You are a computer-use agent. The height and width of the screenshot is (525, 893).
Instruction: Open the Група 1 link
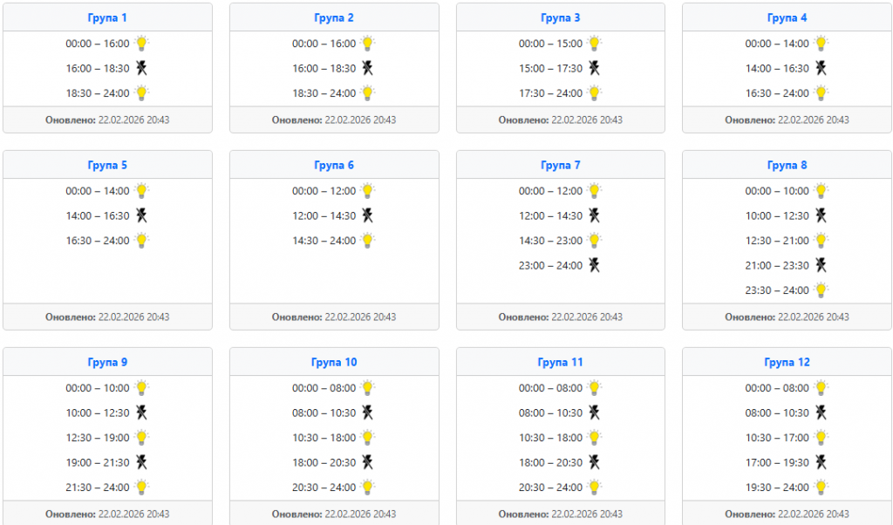(107, 17)
